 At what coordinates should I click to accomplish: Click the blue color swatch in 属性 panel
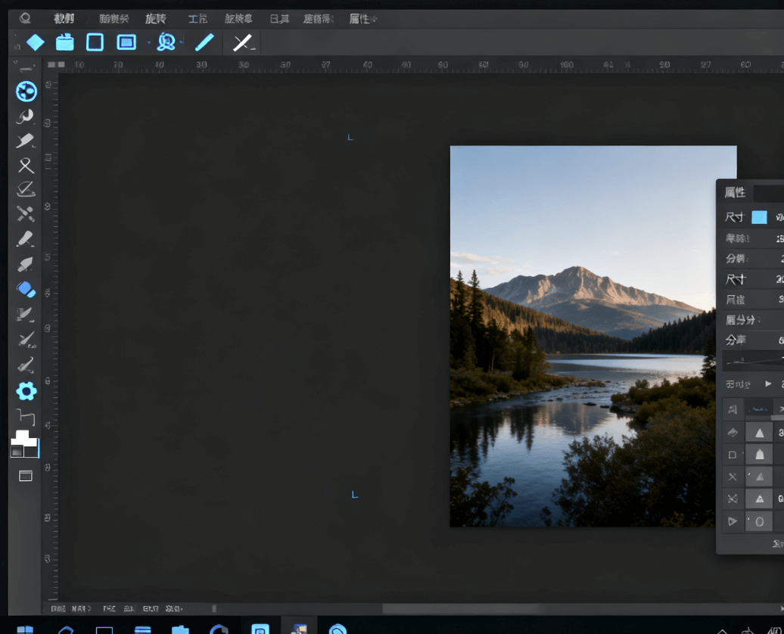click(759, 218)
